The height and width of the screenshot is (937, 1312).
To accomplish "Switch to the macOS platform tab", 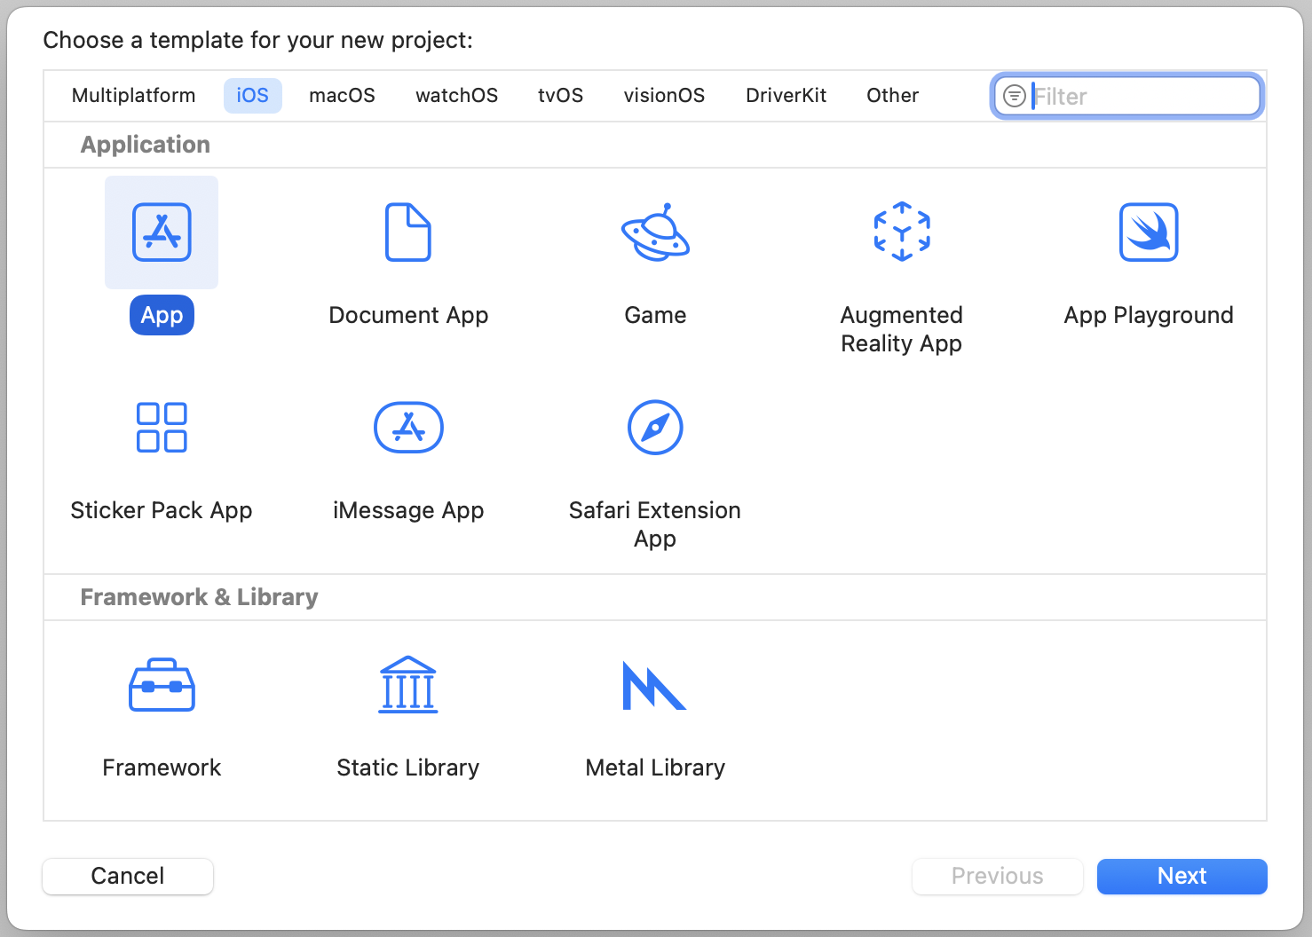I will coord(342,96).
